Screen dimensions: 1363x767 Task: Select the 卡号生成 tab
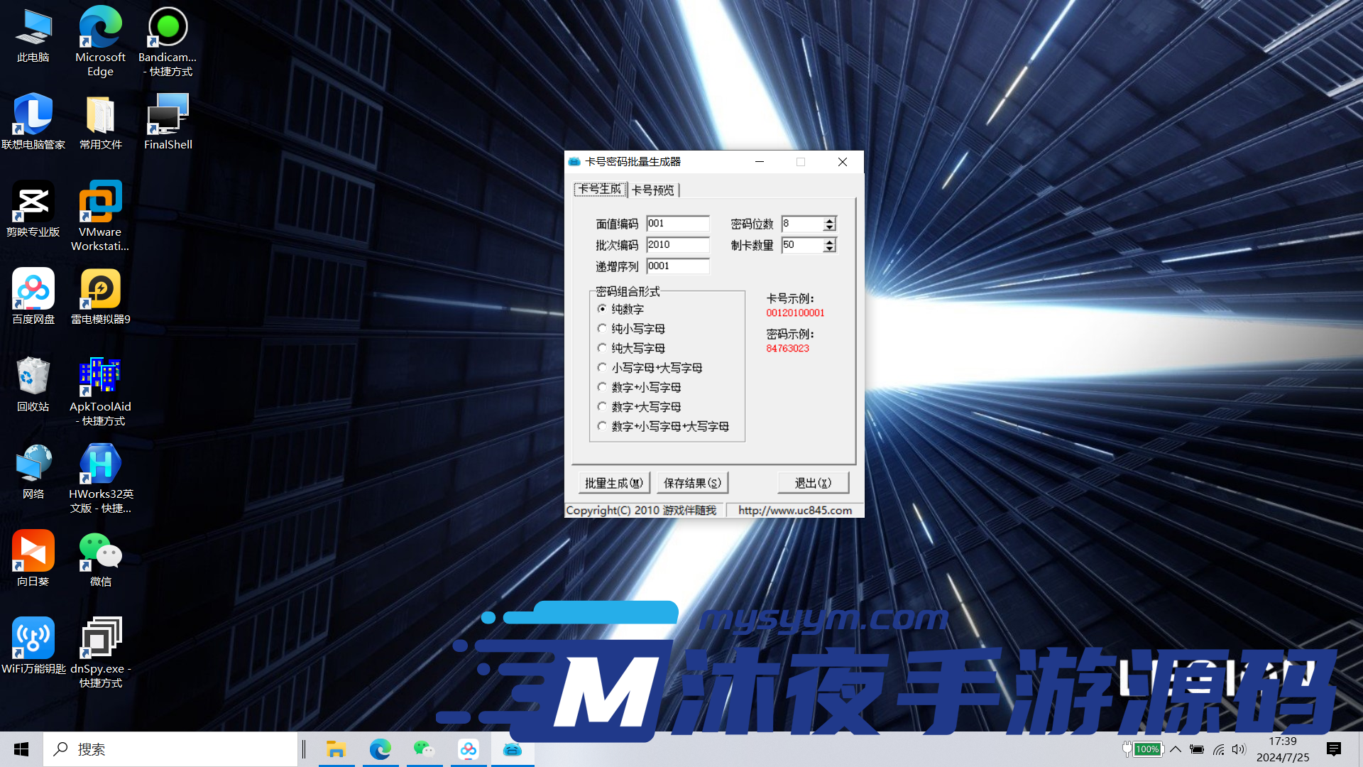[600, 189]
